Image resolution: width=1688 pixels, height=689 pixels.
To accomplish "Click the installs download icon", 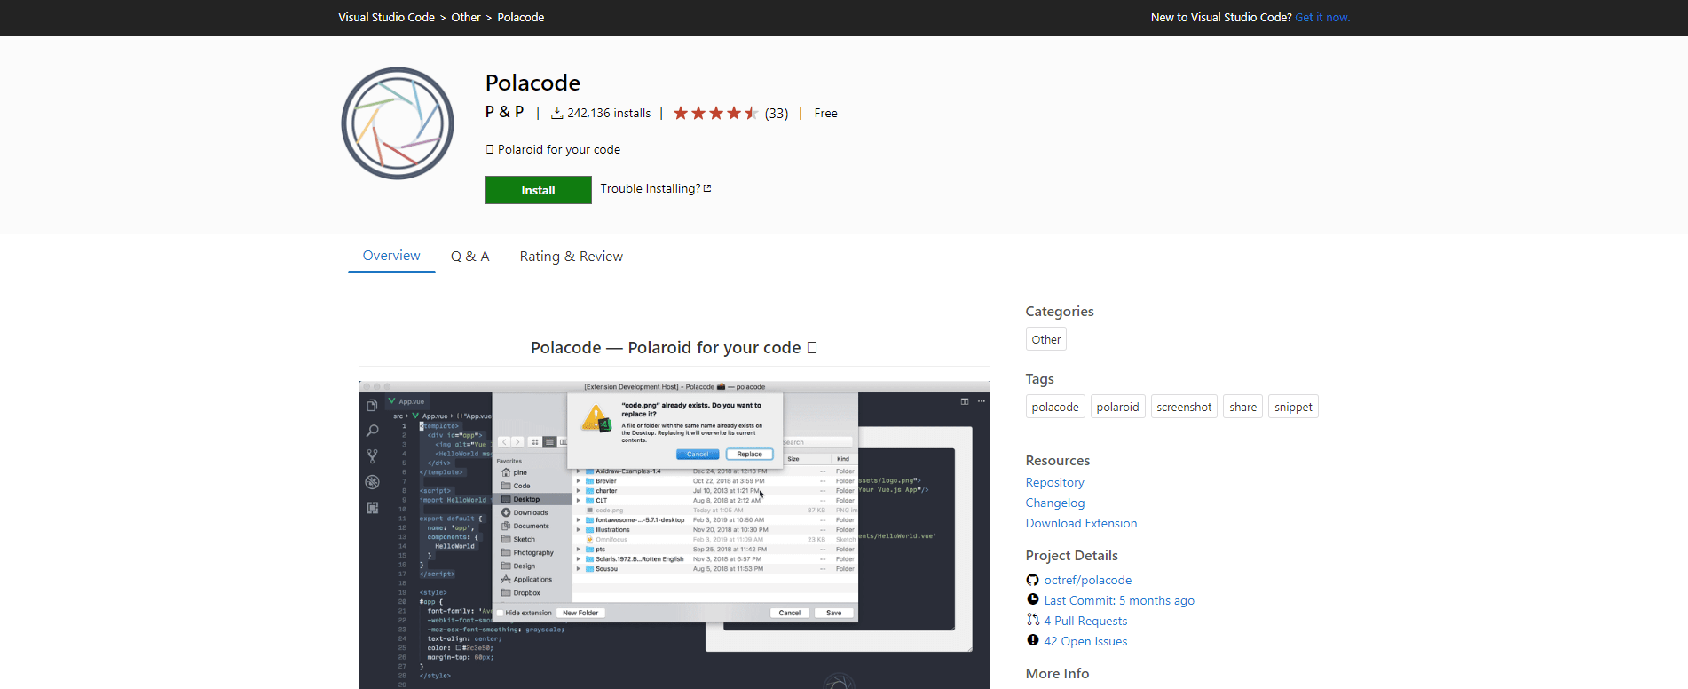I will click(x=557, y=113).
